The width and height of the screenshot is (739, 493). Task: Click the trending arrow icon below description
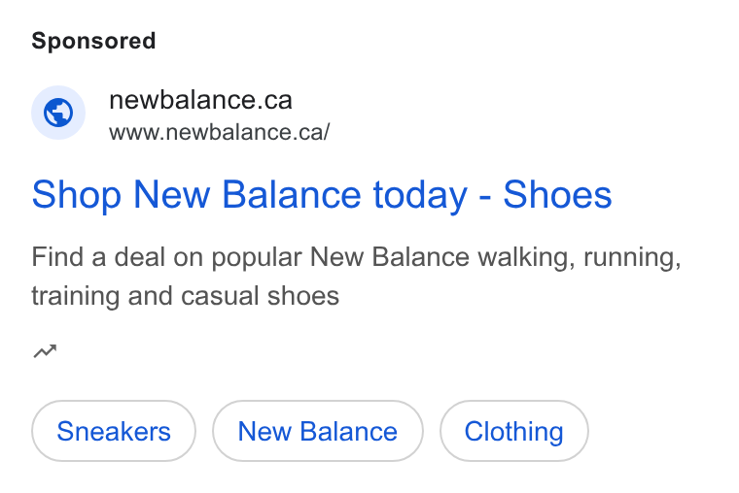[x=45, y=351]
